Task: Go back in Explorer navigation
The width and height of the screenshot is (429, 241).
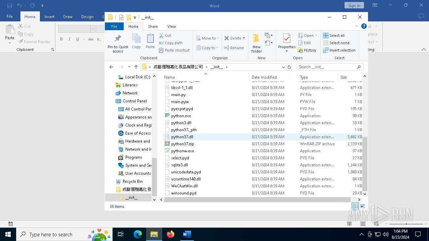Action: point(112,67)
